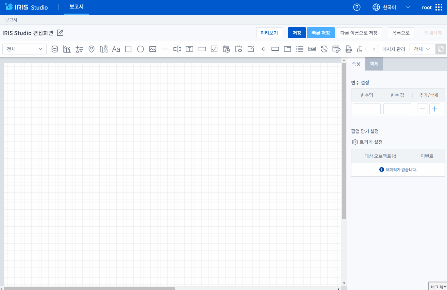447x290 pixels.
Task: Click the scroll-down arrow of the canvas scrollbar
Action: tap(344, 283)
